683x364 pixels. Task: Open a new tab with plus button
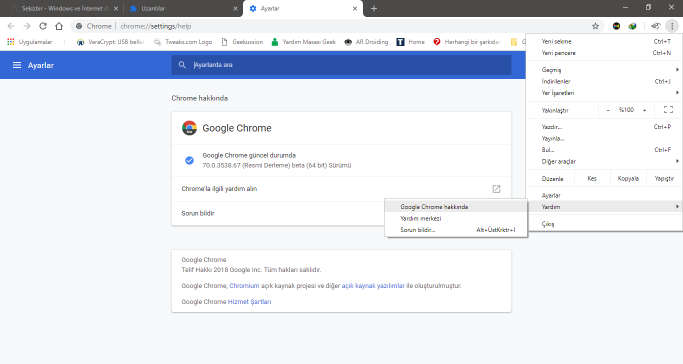click(x=374, y=8)
